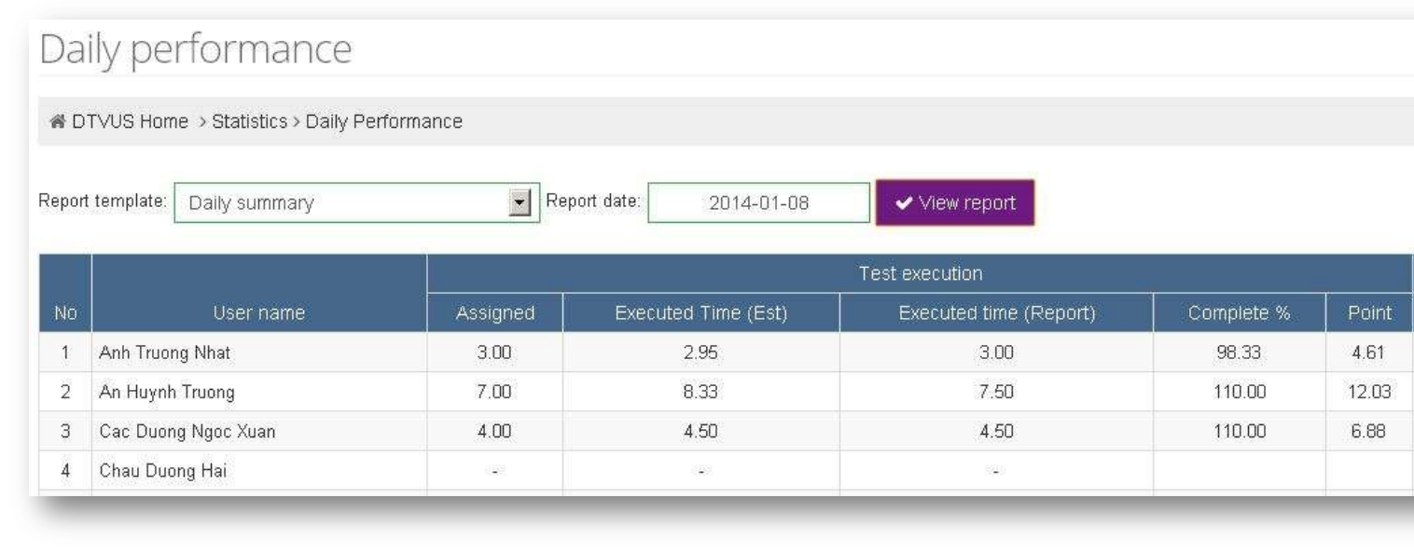1414x554 pixels.
Task: Go to the Statistics breadcrumb link
Action: [249, 122]
